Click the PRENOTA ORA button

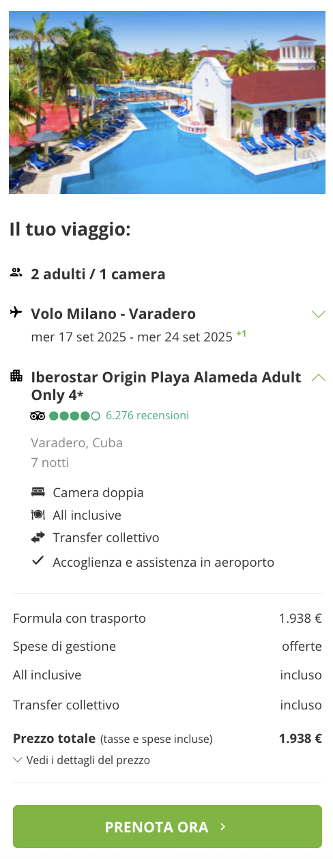click(x=167, y=826)
